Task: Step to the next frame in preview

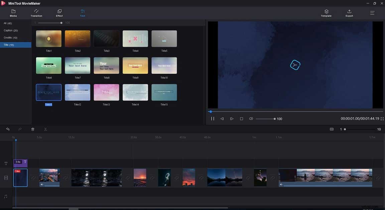Action: pos(232,119)
